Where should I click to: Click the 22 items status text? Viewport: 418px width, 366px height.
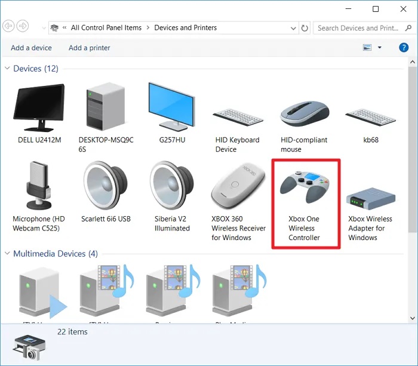(x=72, y=331)
